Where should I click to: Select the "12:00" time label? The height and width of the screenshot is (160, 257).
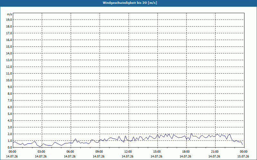point(129,152)
